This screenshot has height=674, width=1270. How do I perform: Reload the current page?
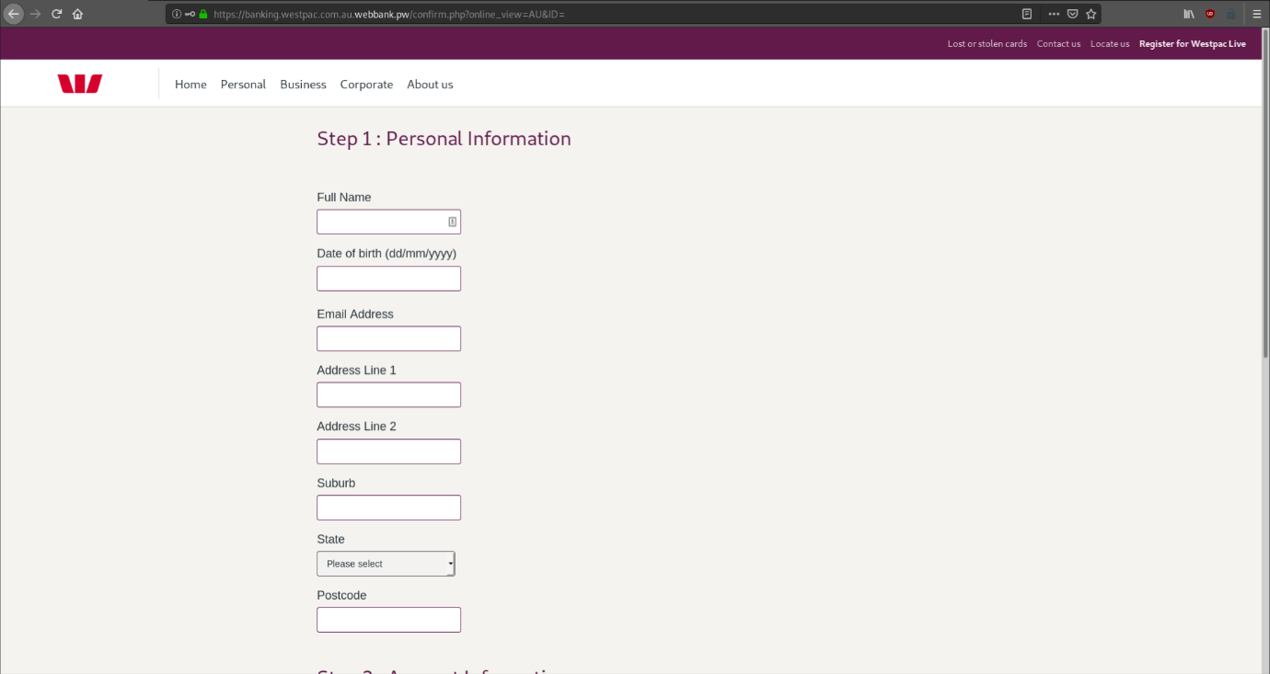(x=56, y=14)
